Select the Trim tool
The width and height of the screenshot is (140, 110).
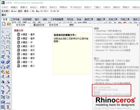point(3,77)
